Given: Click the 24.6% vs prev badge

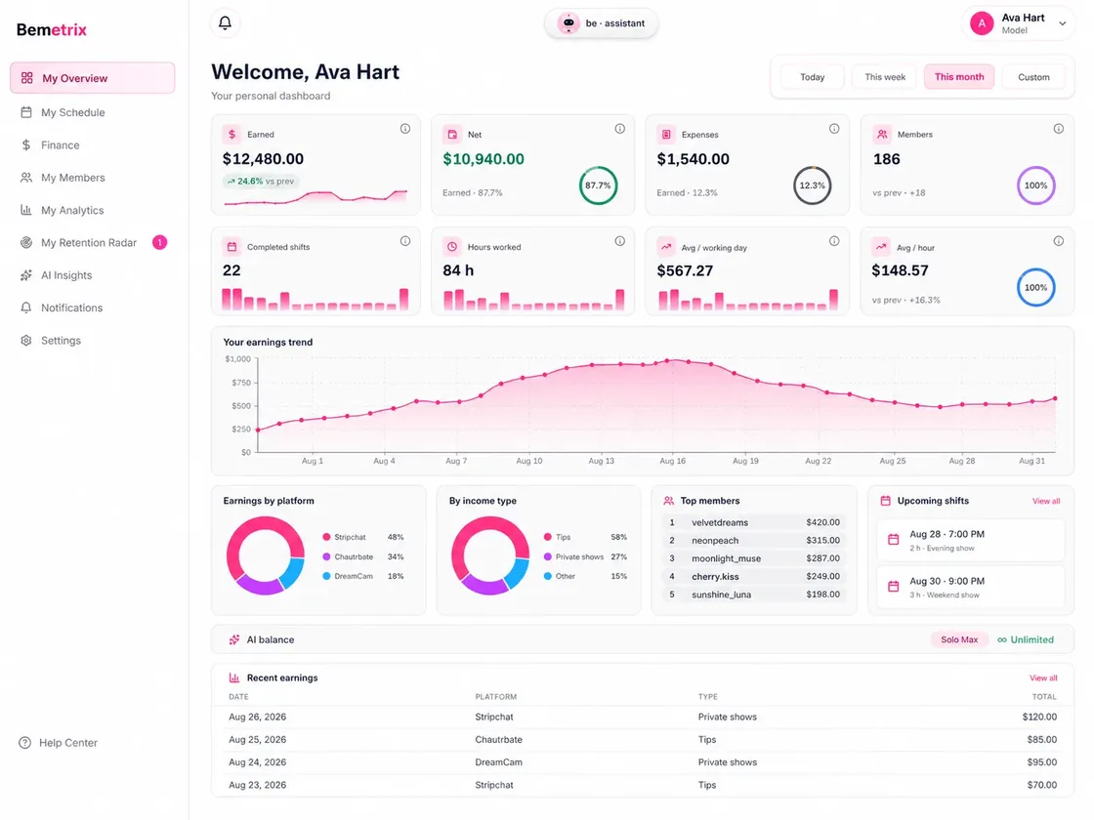Looking at the screenshot, I should [261, 181].
